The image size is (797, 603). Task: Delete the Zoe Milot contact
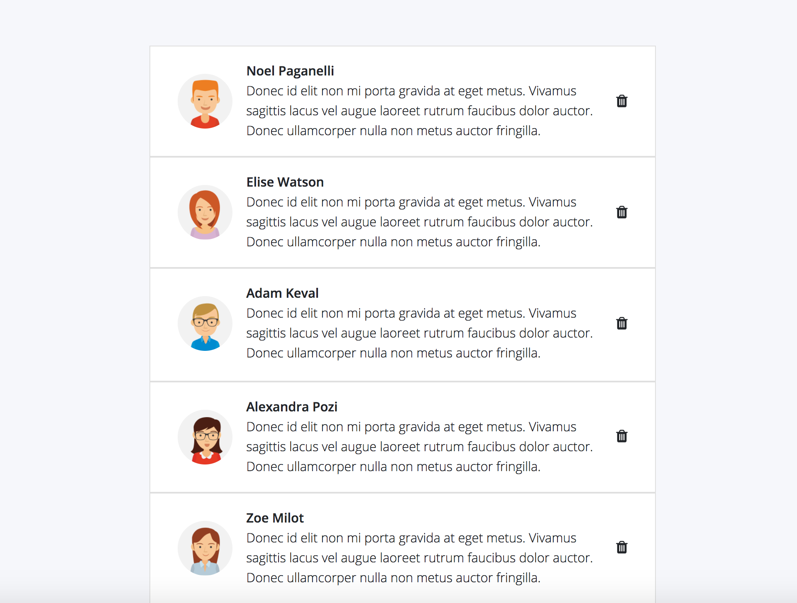pyautogui.click(x=621, y=547)
